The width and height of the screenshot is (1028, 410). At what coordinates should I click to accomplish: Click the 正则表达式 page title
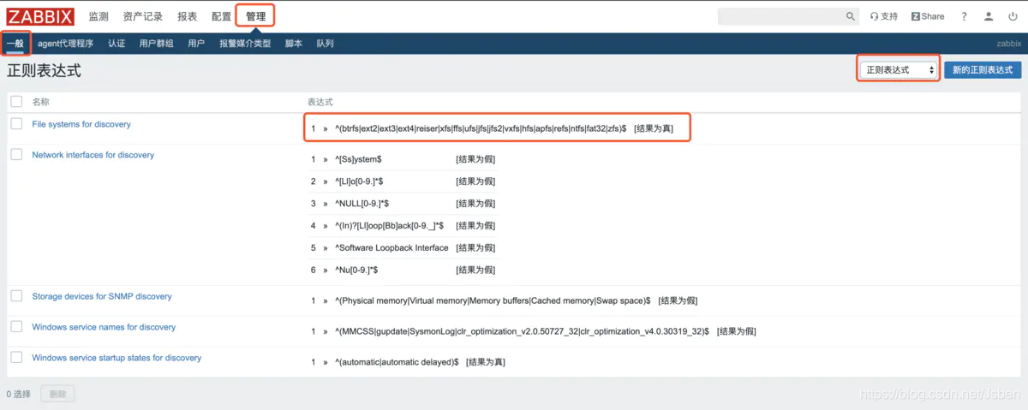(44, 71)
